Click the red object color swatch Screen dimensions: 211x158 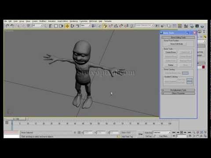point(204,67)
